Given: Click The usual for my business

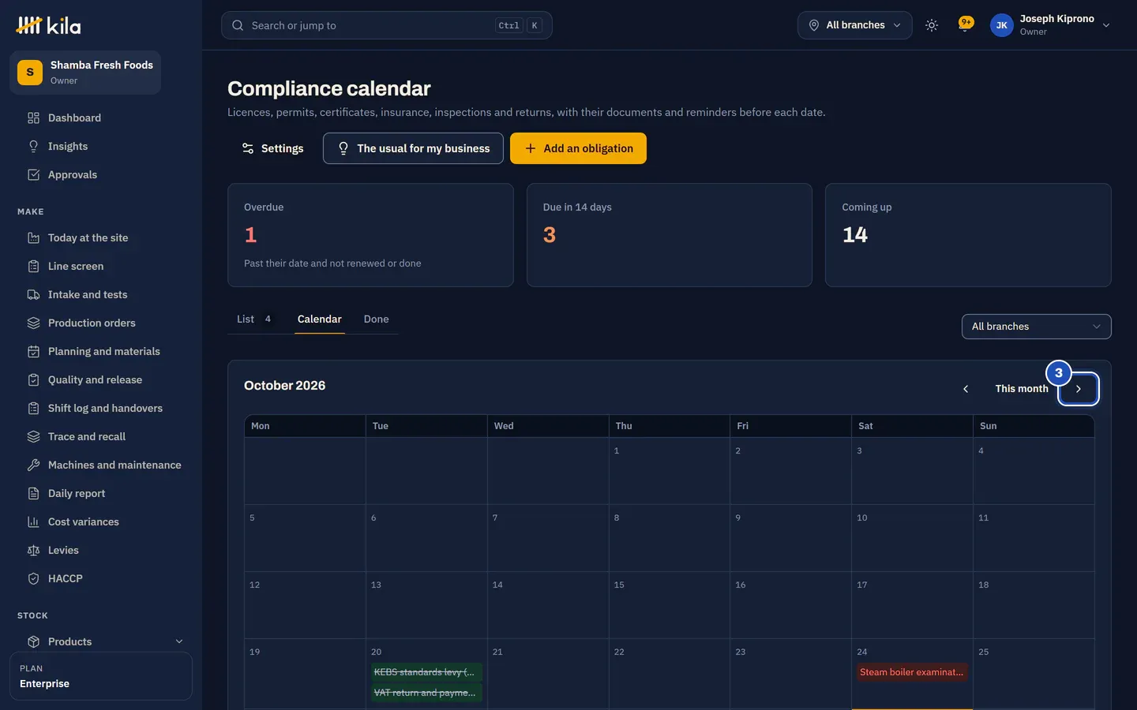Looking at the screenshot, I should coord(413,148).
